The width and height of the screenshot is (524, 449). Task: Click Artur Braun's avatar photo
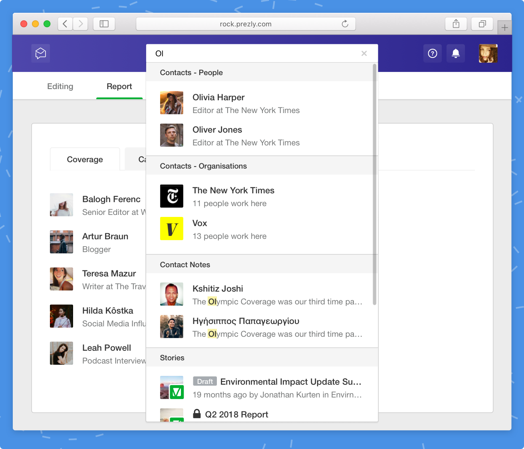point(62,242)
